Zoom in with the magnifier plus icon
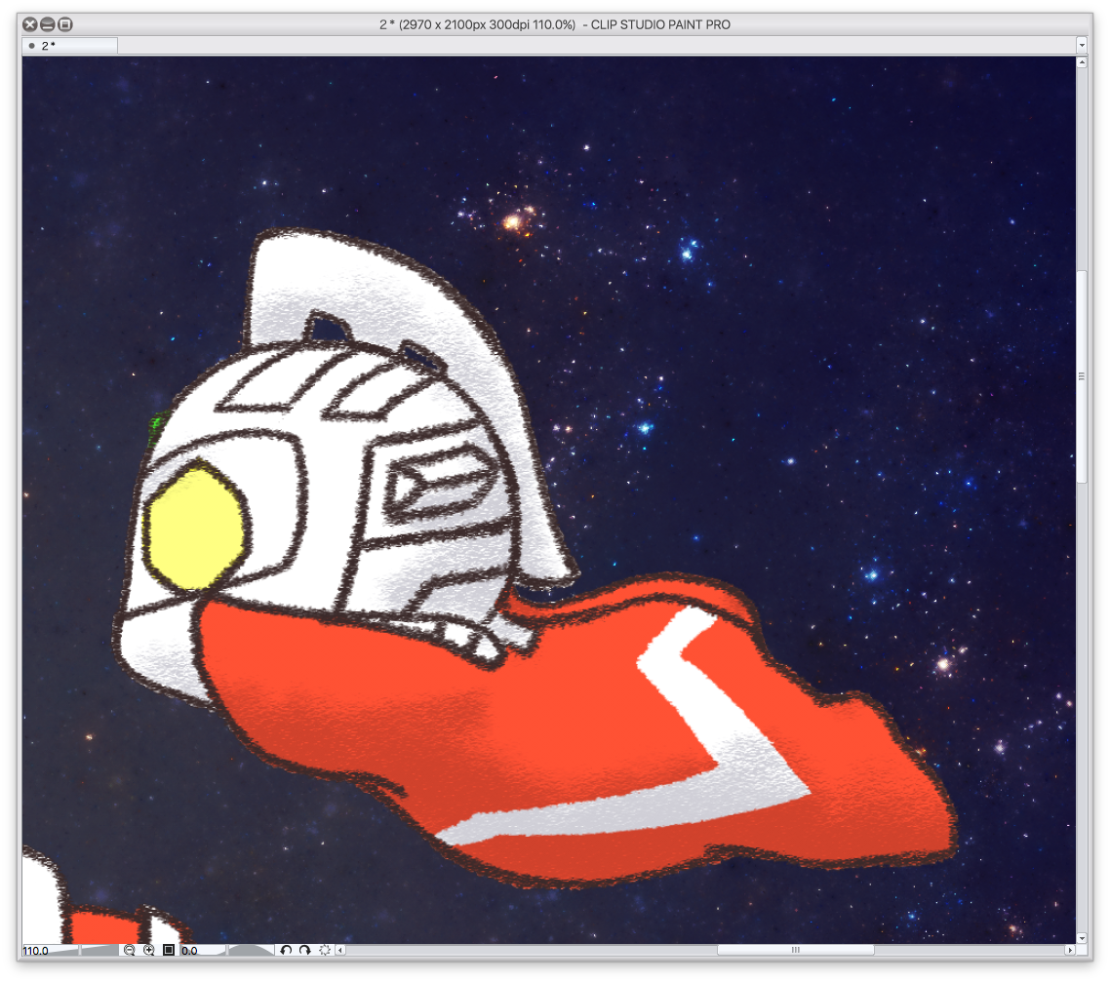The image size is (1110, 982). [x=148, y=950]
